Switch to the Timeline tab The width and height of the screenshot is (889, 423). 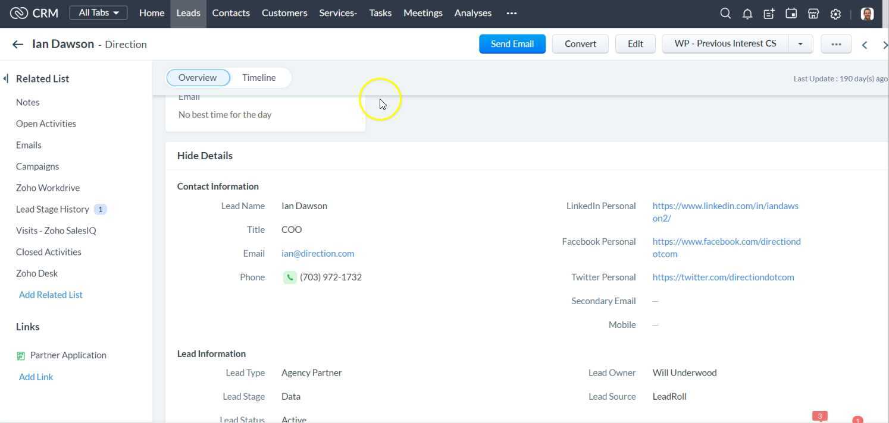pyautogui.click(x=258, y=77)
